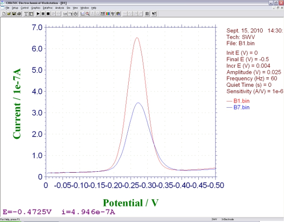Open the color options rainbow icon
Image resolution: width=284 pixels, height=222 pixels.
point(108,14)
